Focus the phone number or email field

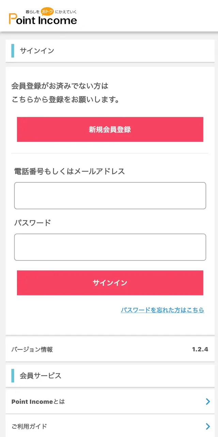coord(110,196)
